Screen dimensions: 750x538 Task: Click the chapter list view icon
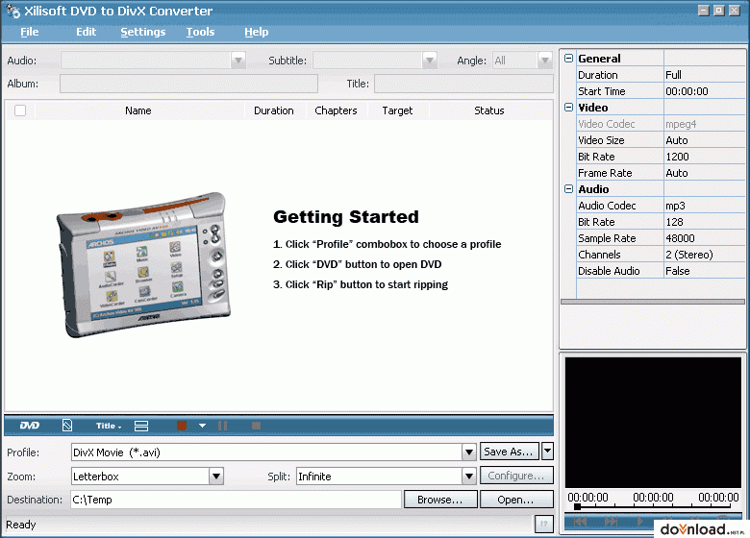(x=141, y=426)
